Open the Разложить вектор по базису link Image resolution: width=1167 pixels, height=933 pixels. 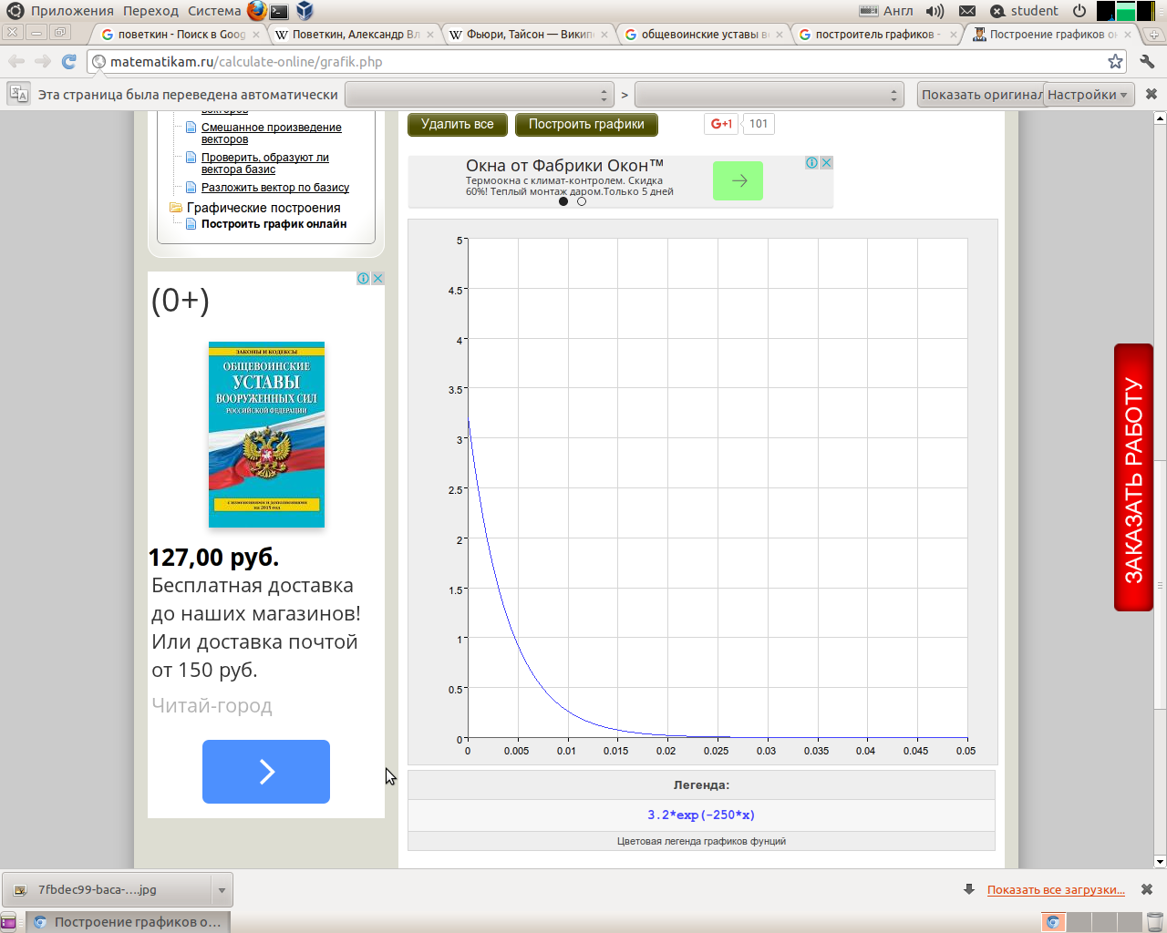pos(274,188)
